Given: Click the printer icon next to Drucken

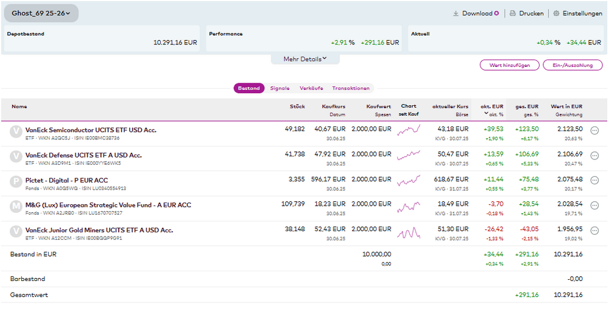Looking at the screenshot, I should tap(513, 13).
